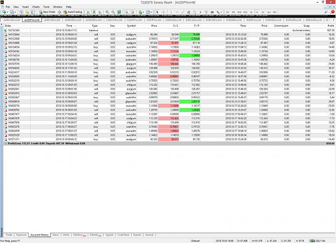Select the balance row order 102742560
This screenshot has width=336, height=243.
[169, 31]
